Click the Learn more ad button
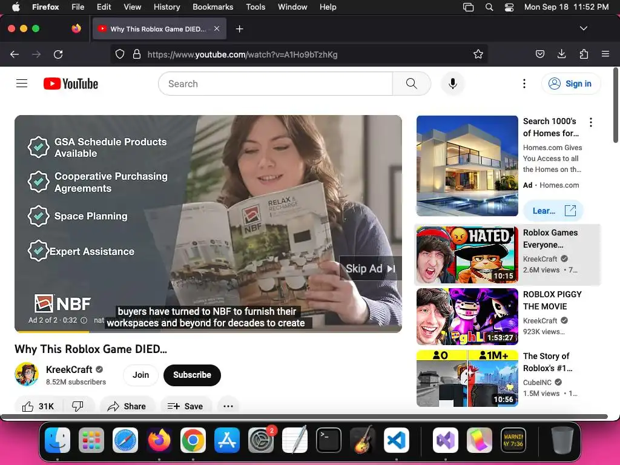620x465 pixels. click(x=553, y=211)
